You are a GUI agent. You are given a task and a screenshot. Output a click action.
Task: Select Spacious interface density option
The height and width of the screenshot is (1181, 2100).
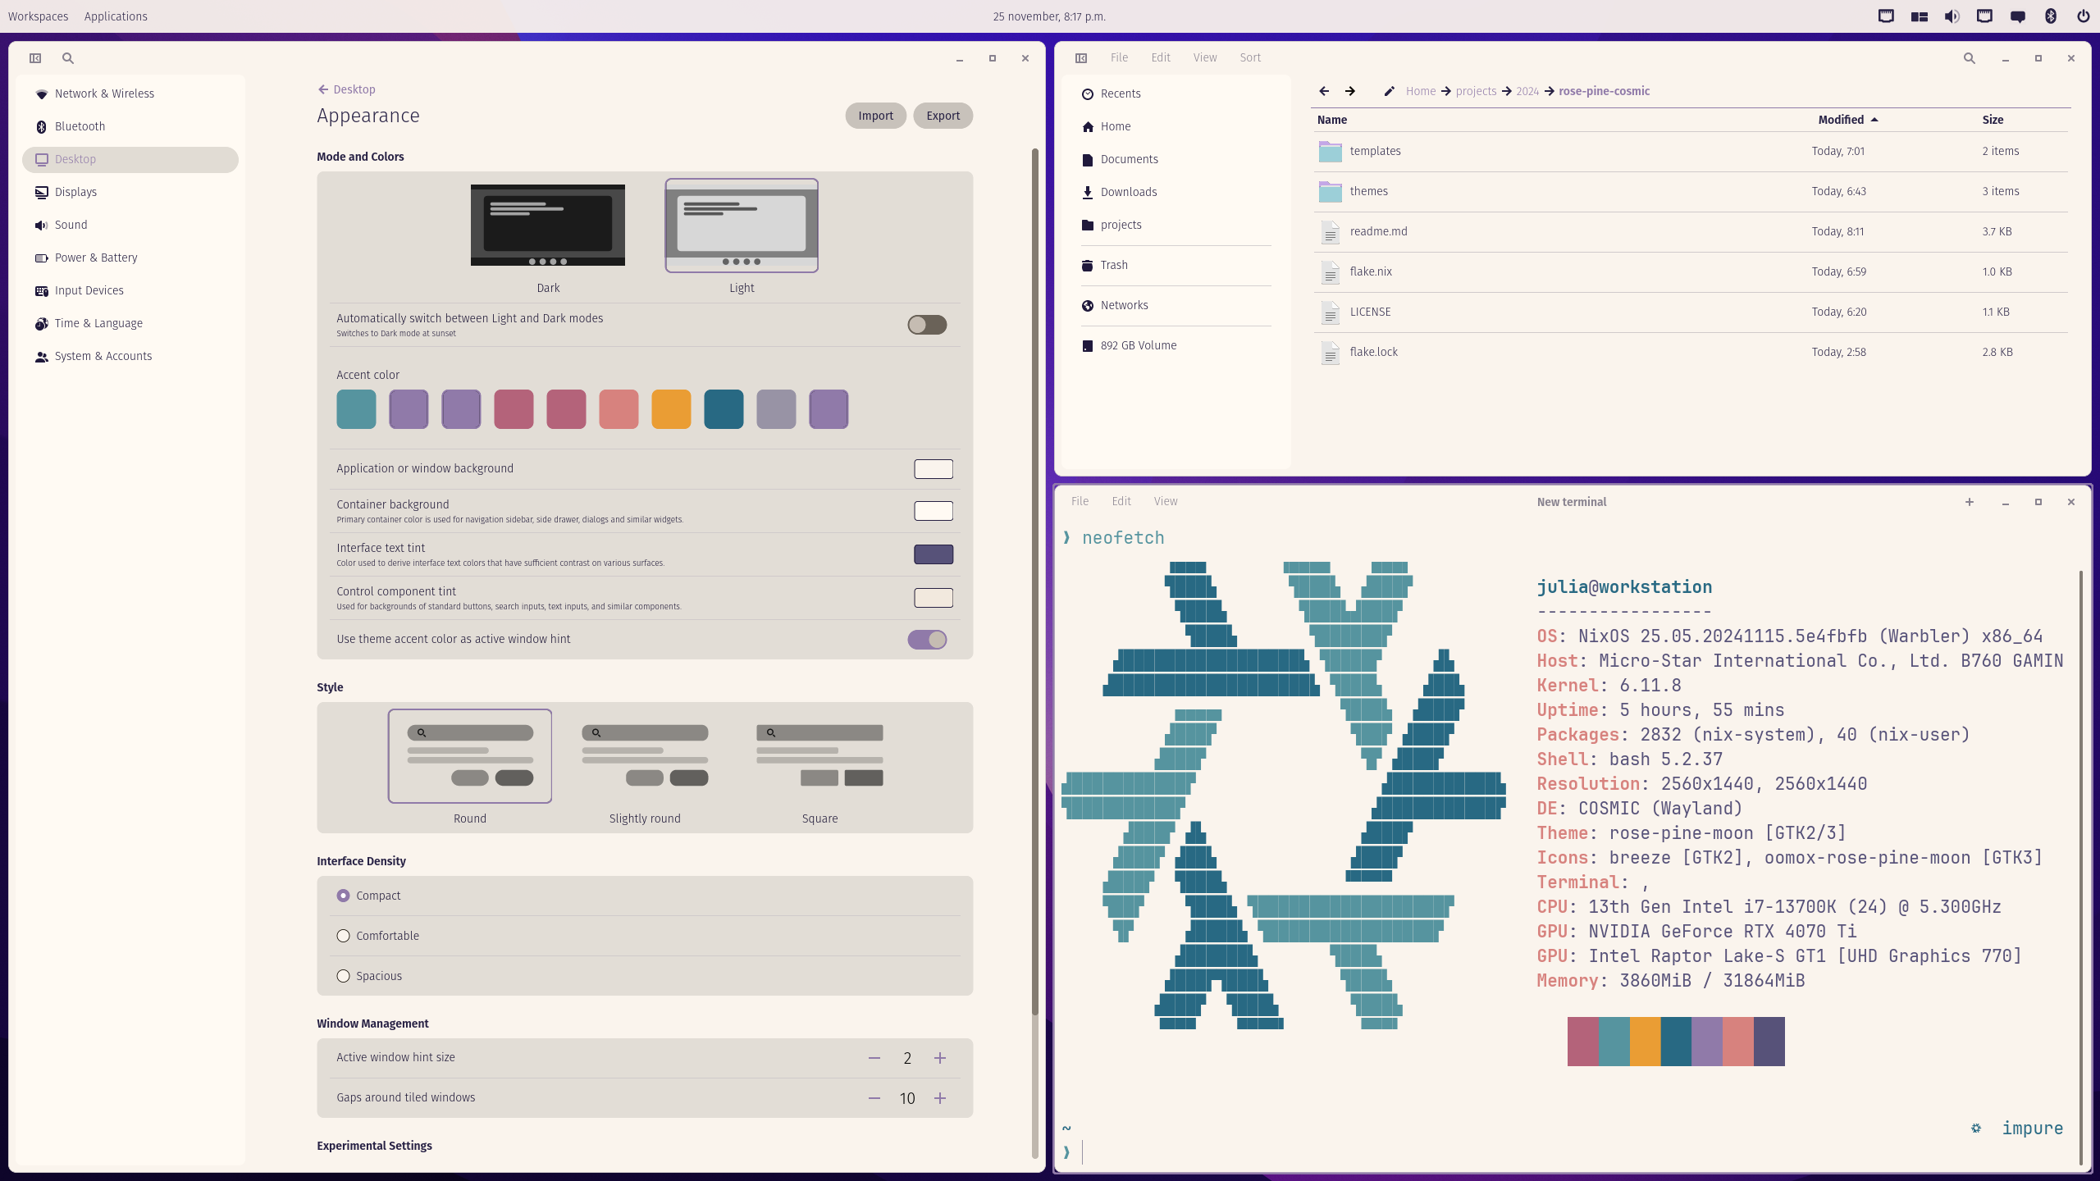click(x=343, y=976)
